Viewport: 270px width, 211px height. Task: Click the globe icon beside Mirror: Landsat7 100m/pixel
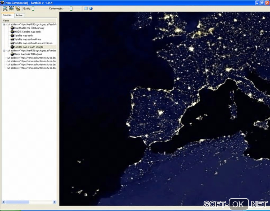click(12, 54)
